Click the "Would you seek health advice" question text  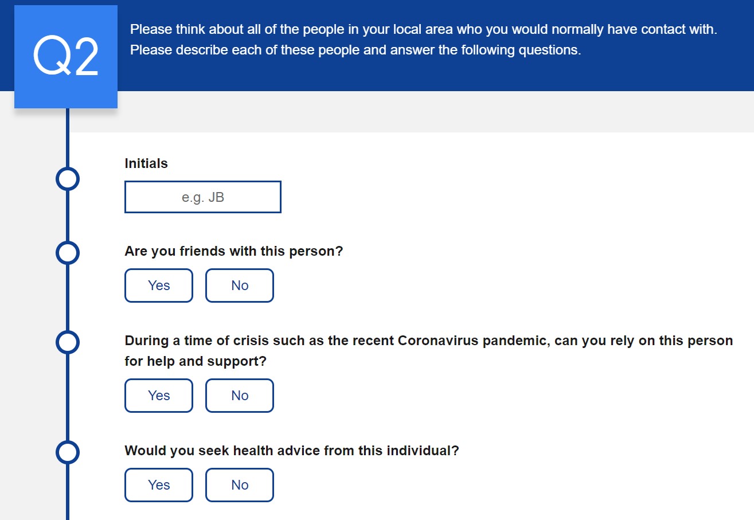pos(292,451)
